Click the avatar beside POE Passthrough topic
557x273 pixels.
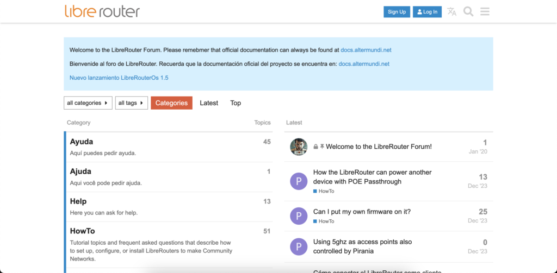point(299,181)
